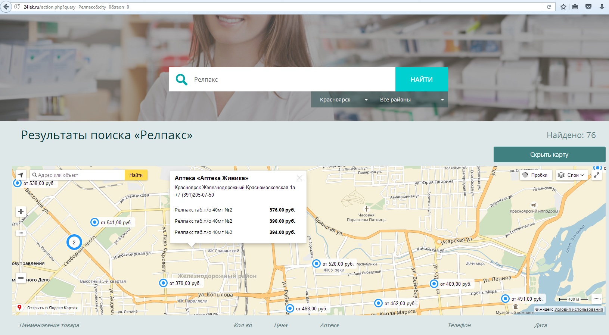Click the pharmacy phone +7 (391)205-07-50
The image size is (609, 335).
pos(194,195)
